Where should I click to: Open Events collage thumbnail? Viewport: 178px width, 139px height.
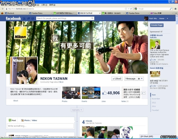(x=91, y=93)
